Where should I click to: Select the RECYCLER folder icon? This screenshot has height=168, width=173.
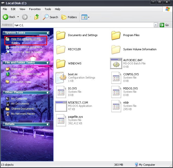pyautogui.click(x=61, y=50)
